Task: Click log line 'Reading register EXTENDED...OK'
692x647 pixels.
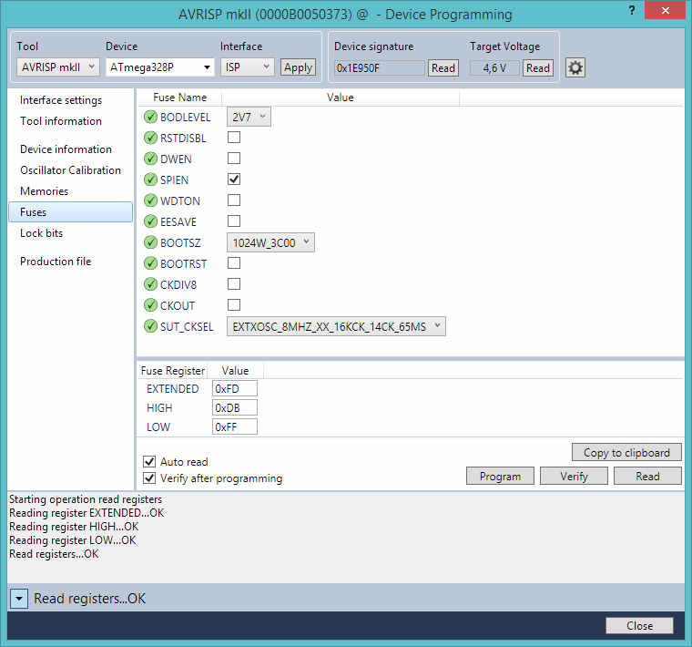Action: point(86,513)
